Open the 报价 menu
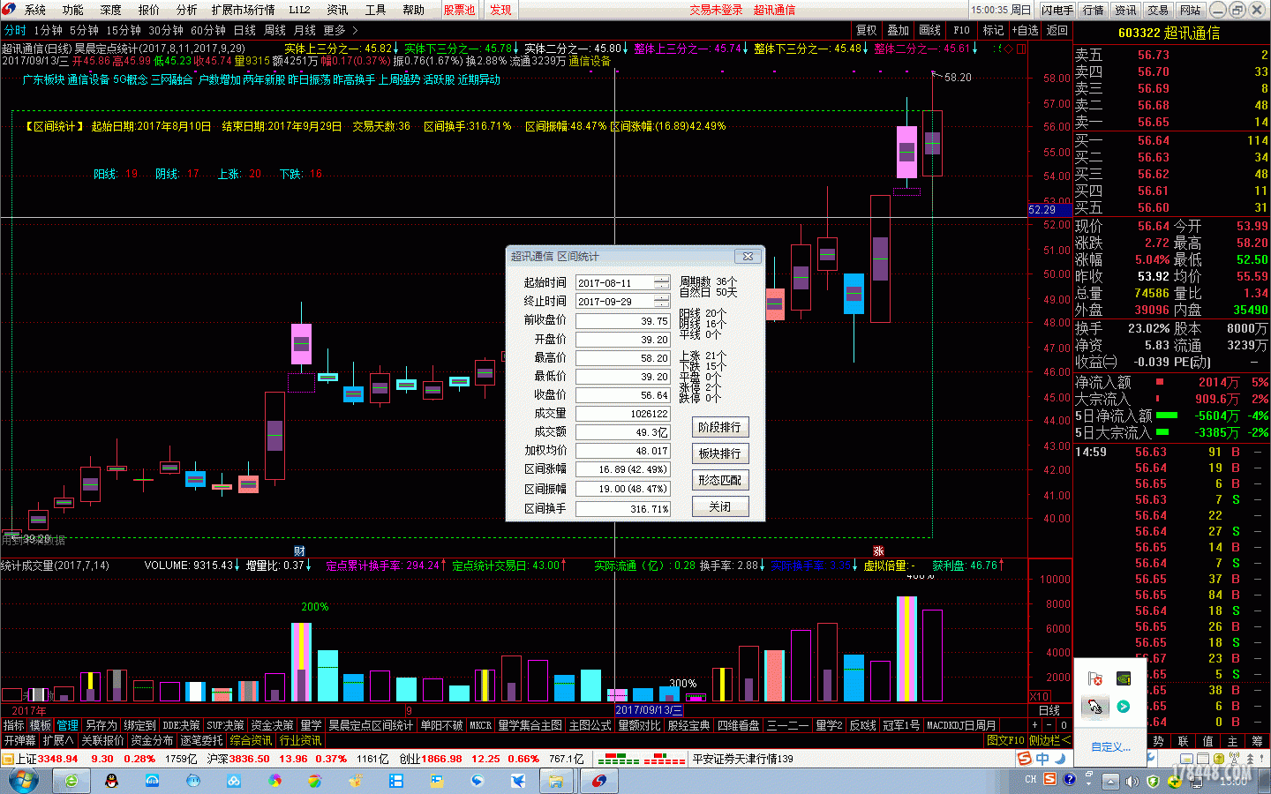 point(149,10)
